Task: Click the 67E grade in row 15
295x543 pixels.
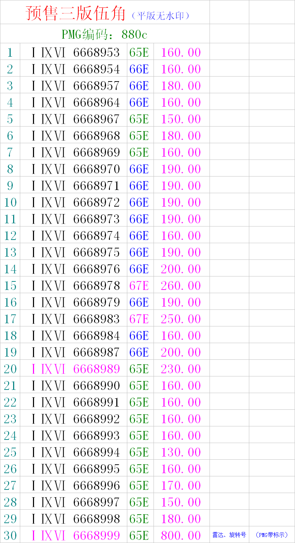Action: 139,286
